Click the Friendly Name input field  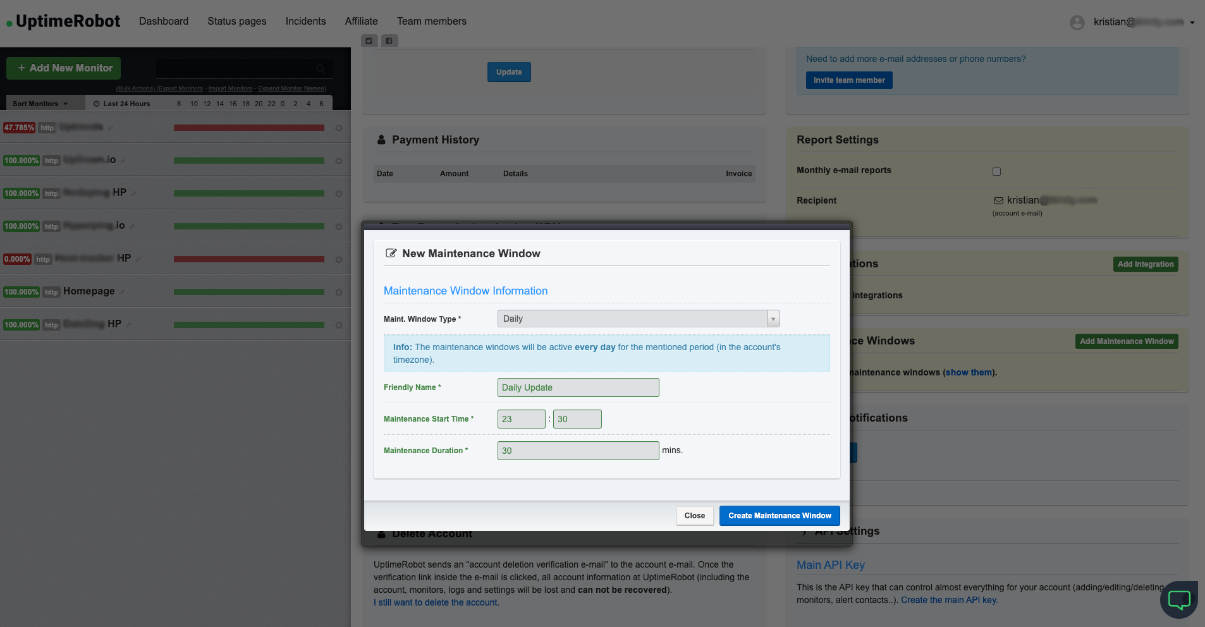coord(578,387)
